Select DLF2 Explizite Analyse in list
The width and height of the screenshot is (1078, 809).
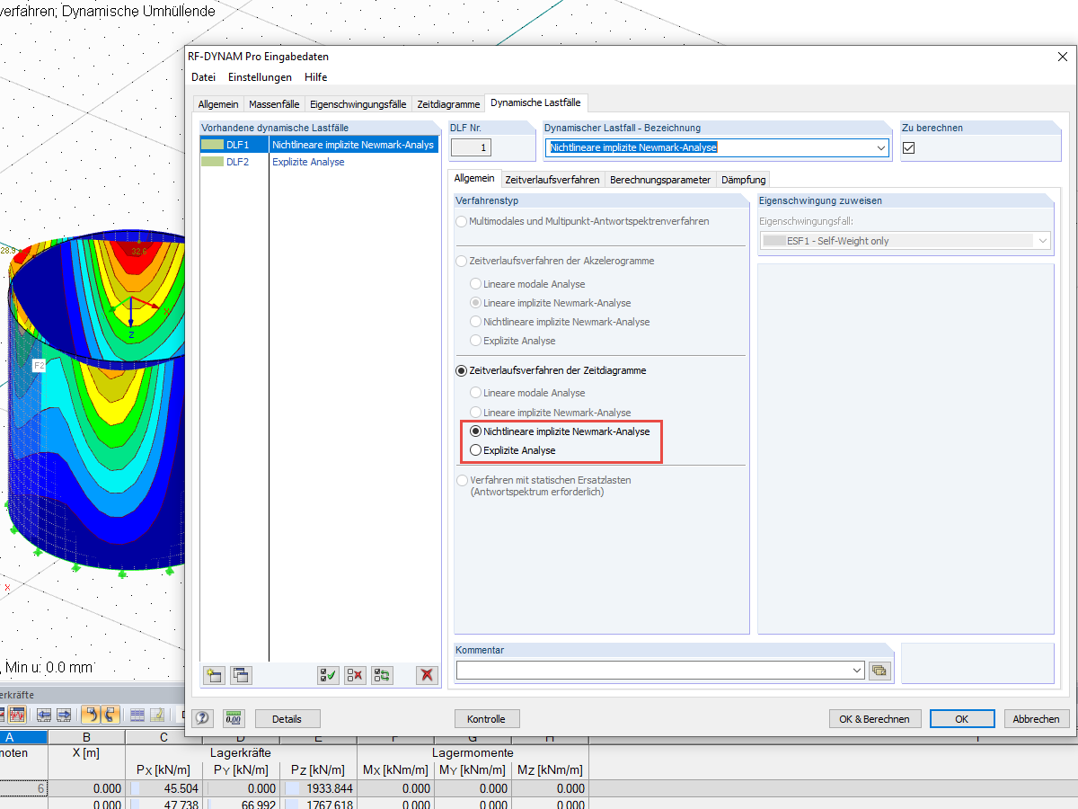[x=319, y=162]
